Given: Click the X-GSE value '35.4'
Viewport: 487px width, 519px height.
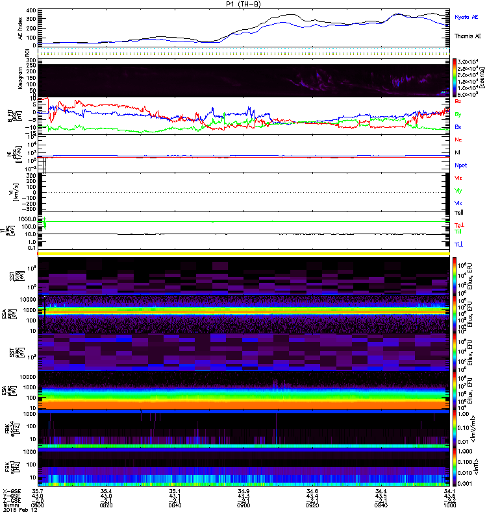Looking at the screenshot, I should click(106, 491).
